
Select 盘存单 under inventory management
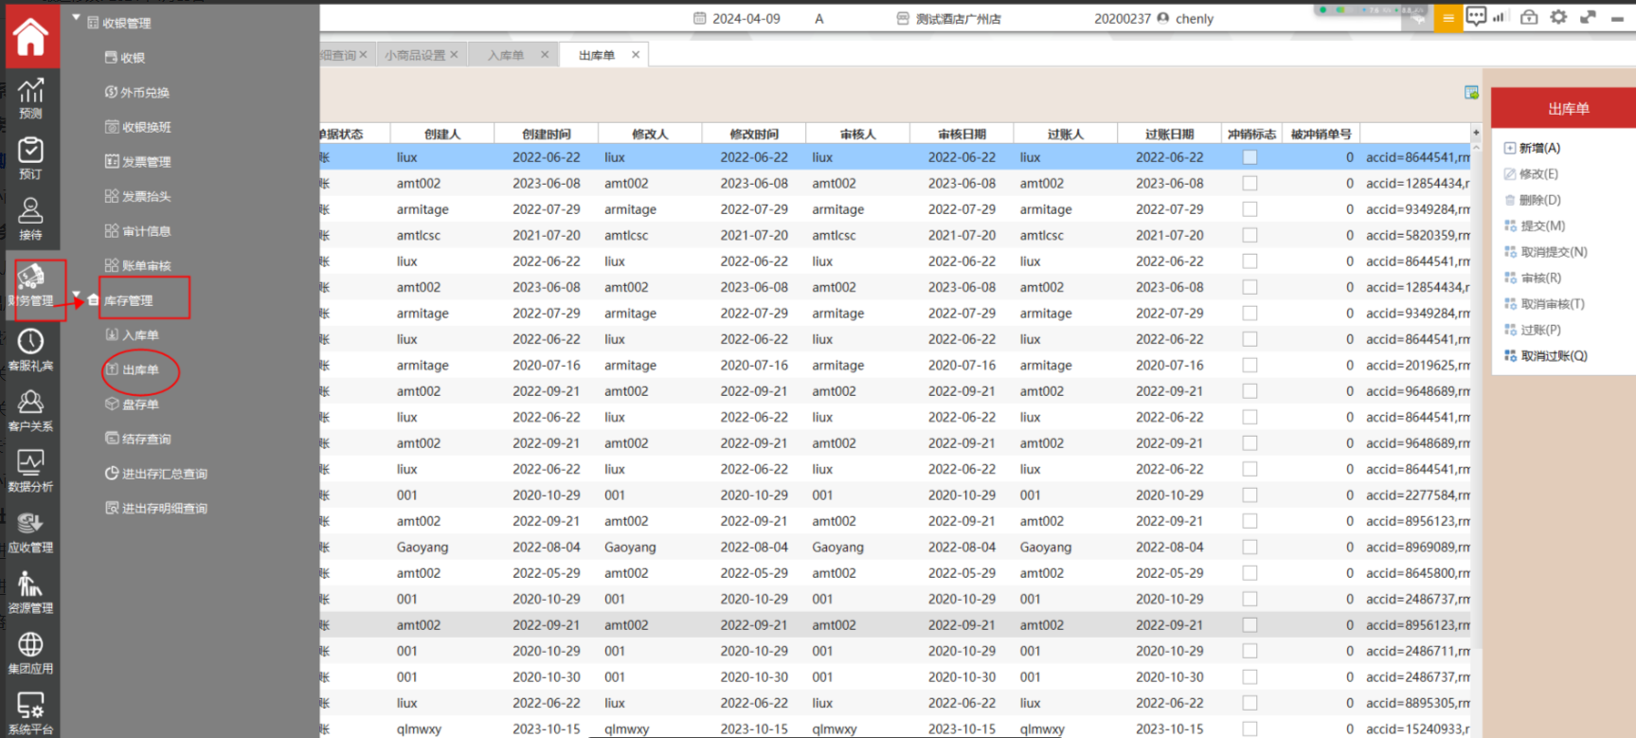[140, 405]
